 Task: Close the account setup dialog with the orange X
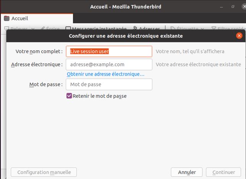click(239, 36)
